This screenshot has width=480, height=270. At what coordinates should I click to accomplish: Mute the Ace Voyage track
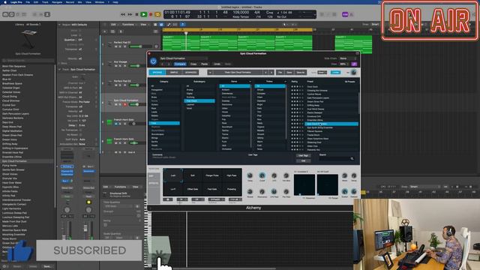115,66
